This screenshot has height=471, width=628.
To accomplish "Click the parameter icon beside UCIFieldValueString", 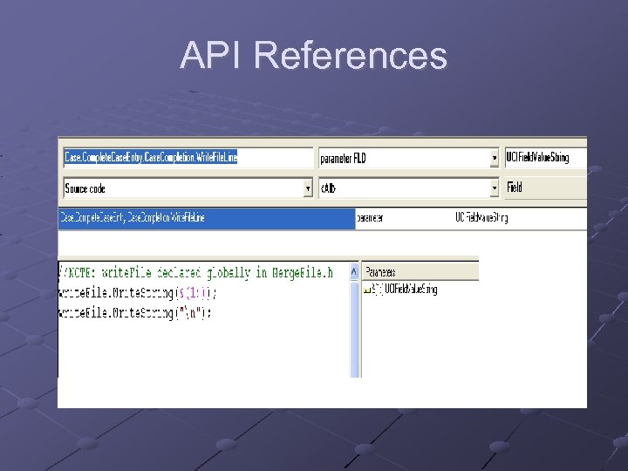I will 366,290.
